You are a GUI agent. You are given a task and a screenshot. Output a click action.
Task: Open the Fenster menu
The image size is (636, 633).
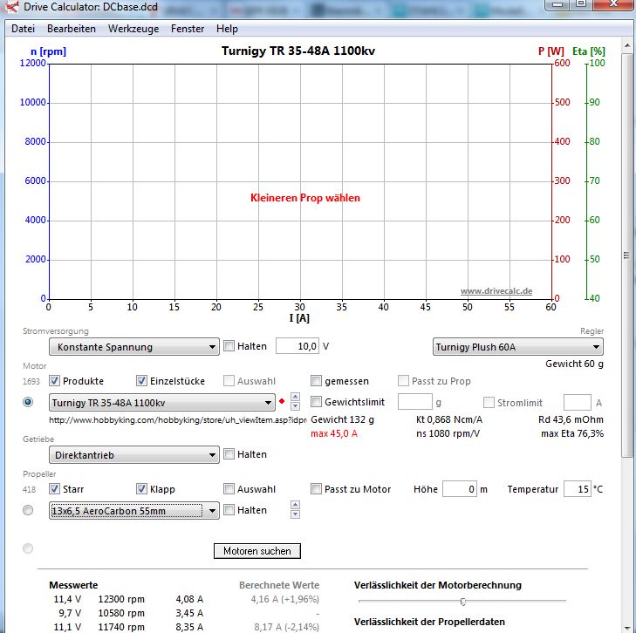tap(188, 29)
